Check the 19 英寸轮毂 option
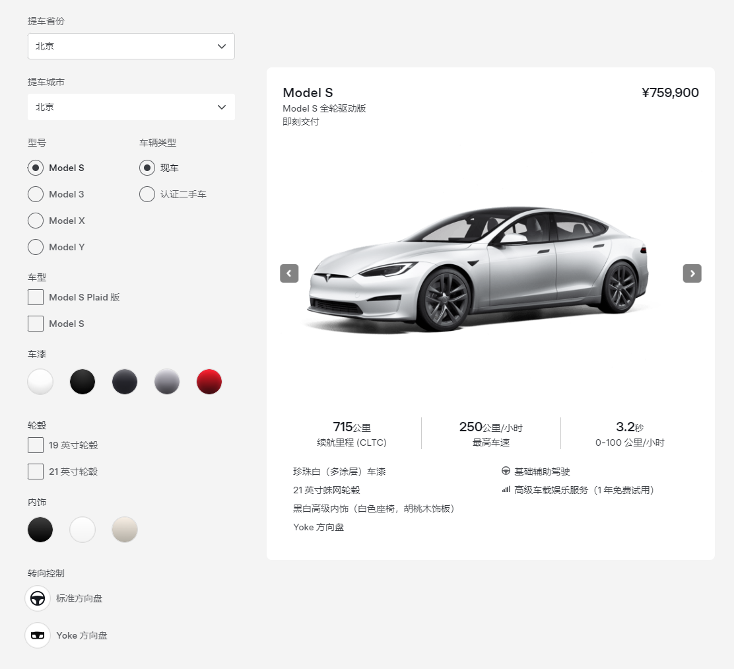The image size is (734, 669). coord(35,445)
